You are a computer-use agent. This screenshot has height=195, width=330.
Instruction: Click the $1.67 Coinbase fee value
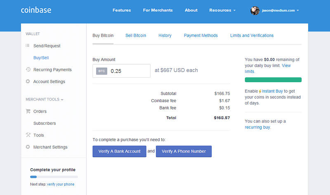click(x=224, y=100)
